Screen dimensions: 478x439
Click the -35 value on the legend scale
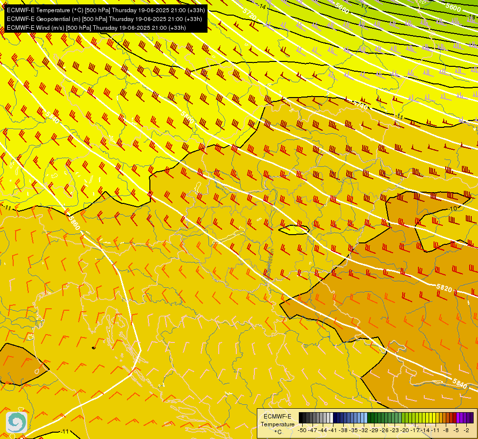pyautogui.click(x=353, y=430)
